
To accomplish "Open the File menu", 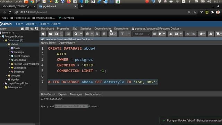I will coord(19,24).
